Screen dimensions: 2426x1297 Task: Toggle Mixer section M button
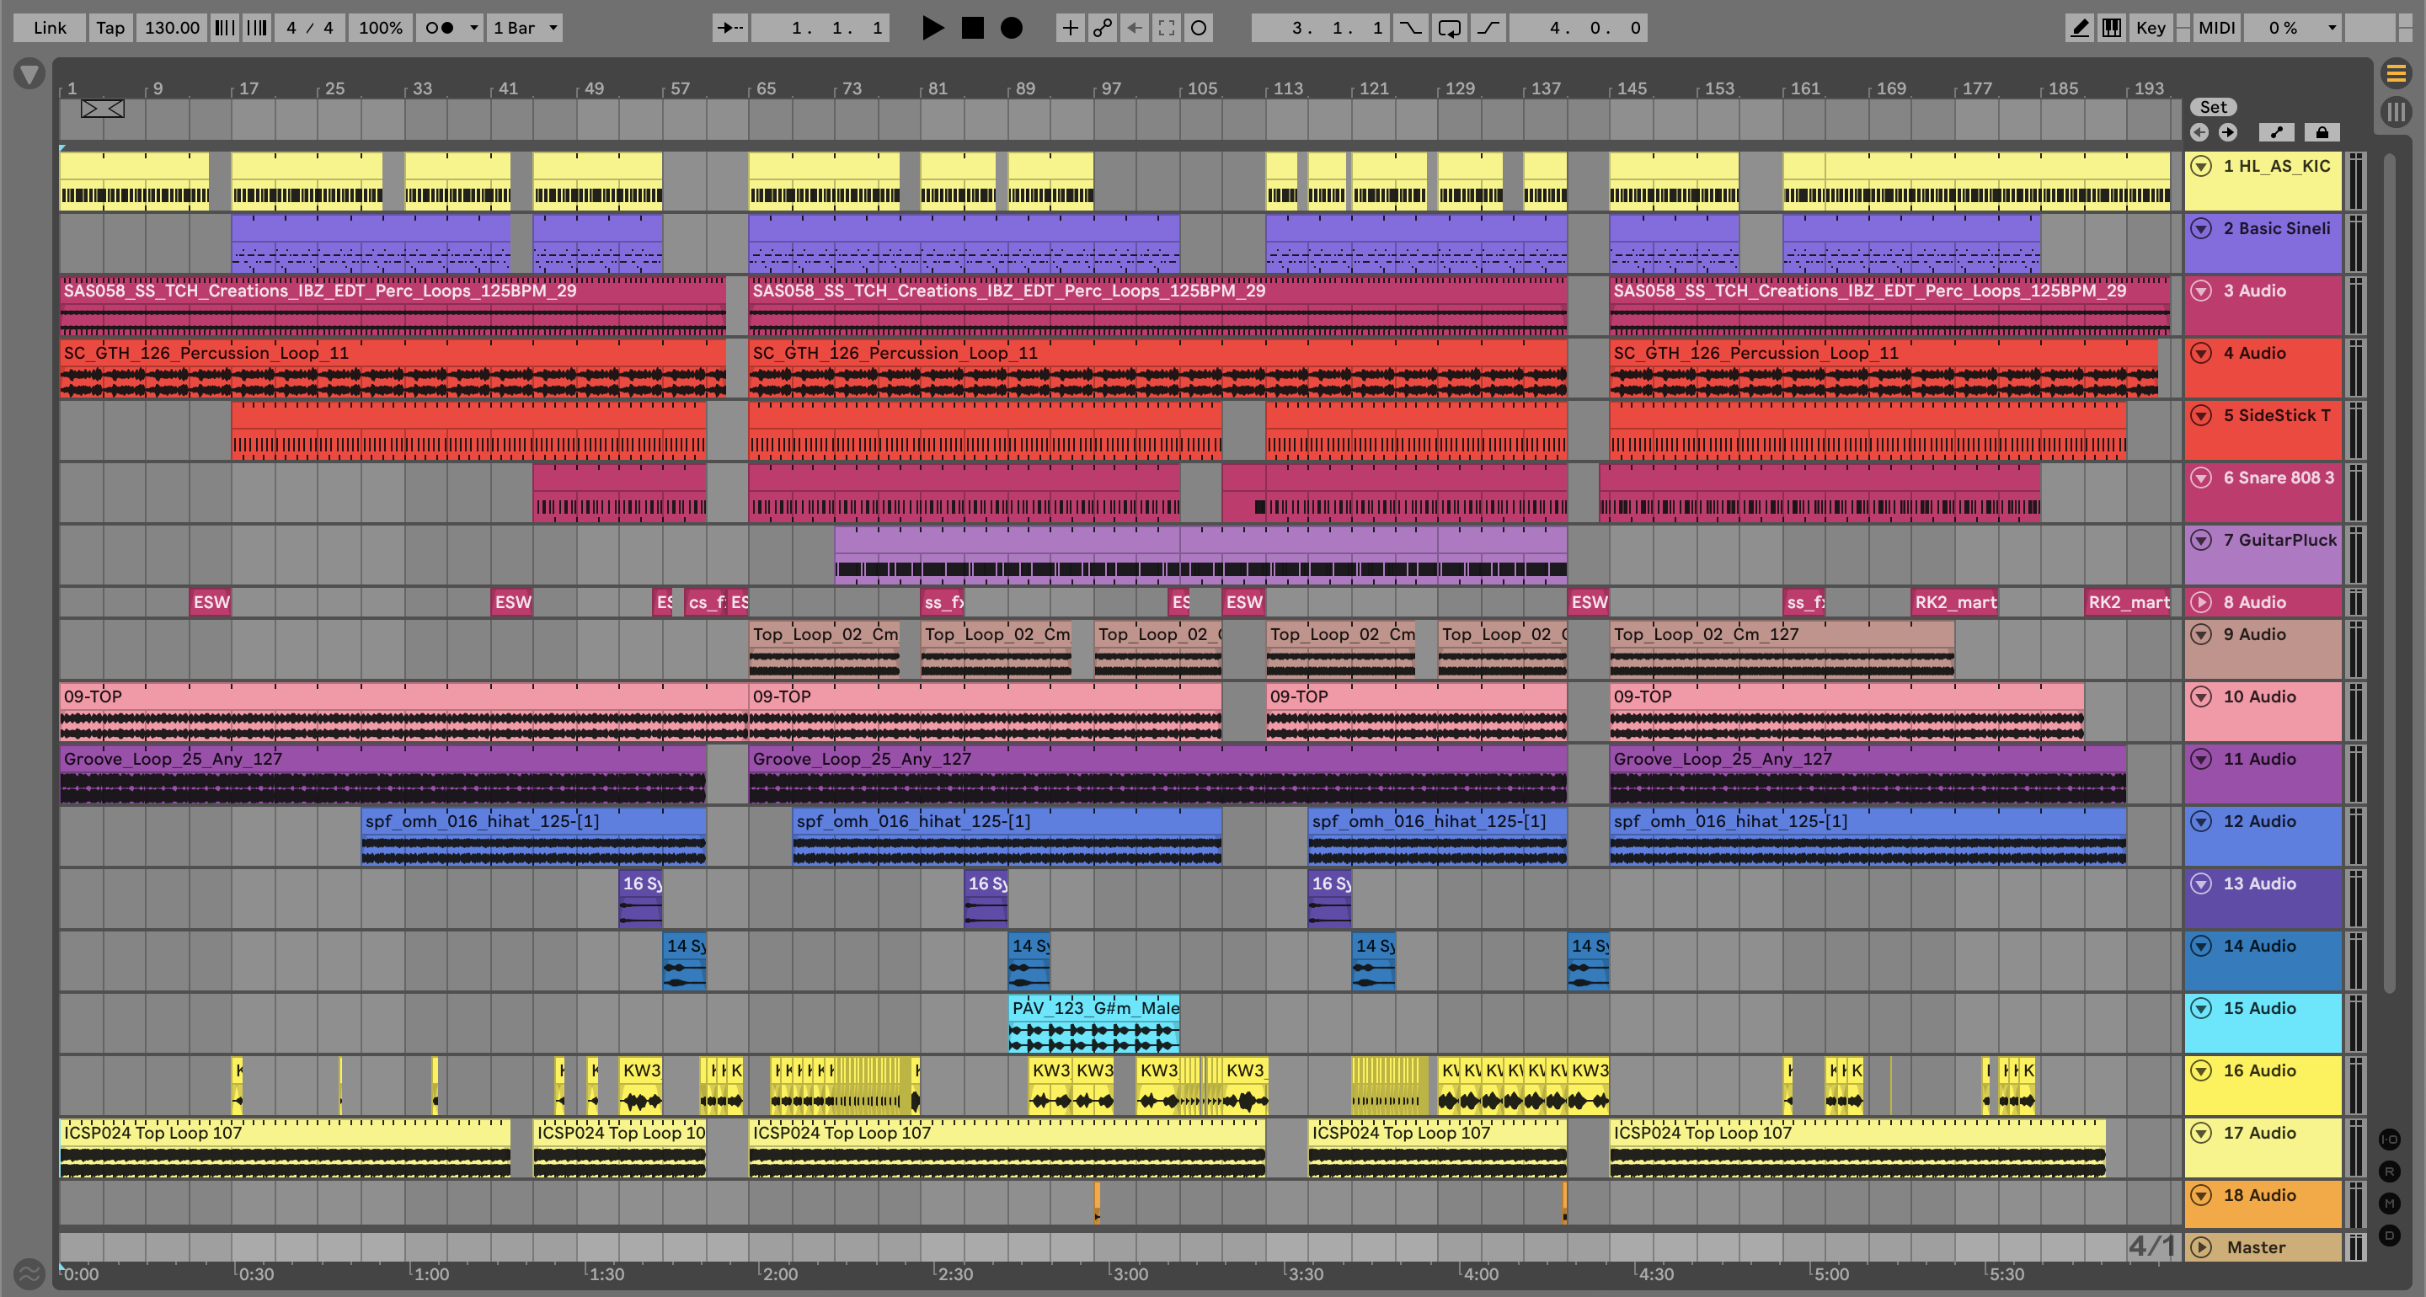2389,1203
